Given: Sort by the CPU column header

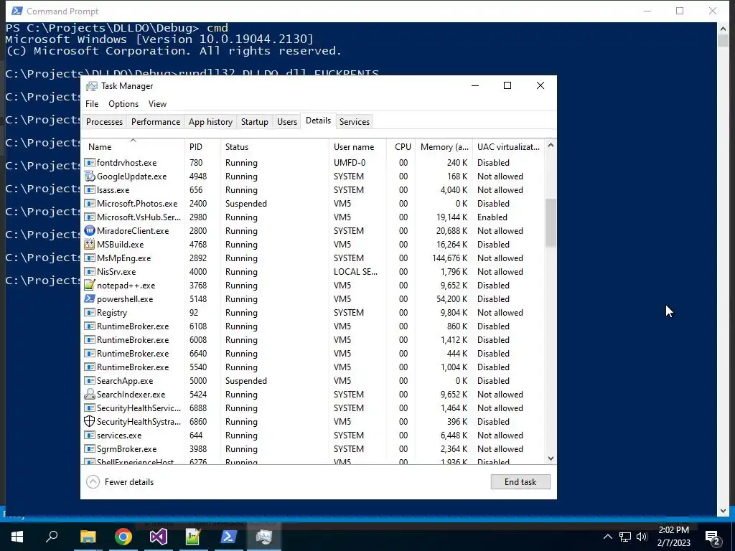Looking at the screenshot, I should 401,146.
